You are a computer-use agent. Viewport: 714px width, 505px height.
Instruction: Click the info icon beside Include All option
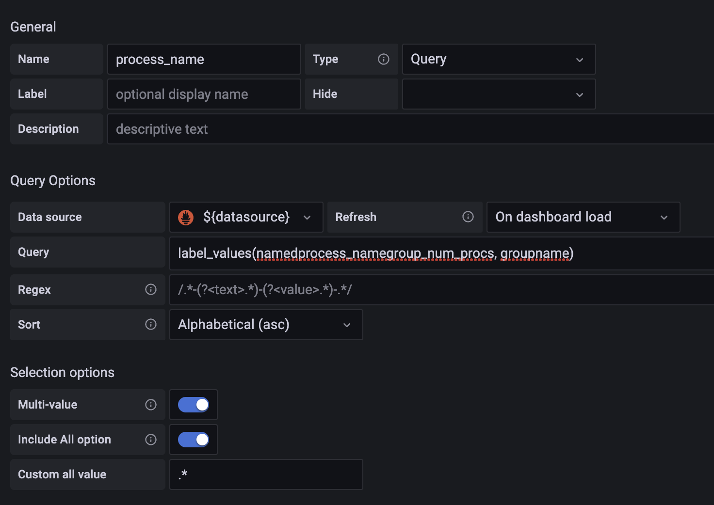pyautogui.click(x=151, y=440)
